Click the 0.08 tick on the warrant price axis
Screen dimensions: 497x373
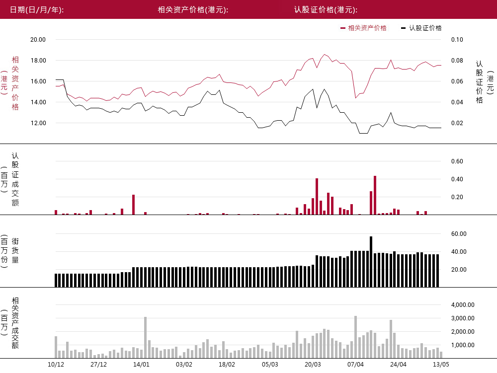pyautogui.click(x=457, y=61)
